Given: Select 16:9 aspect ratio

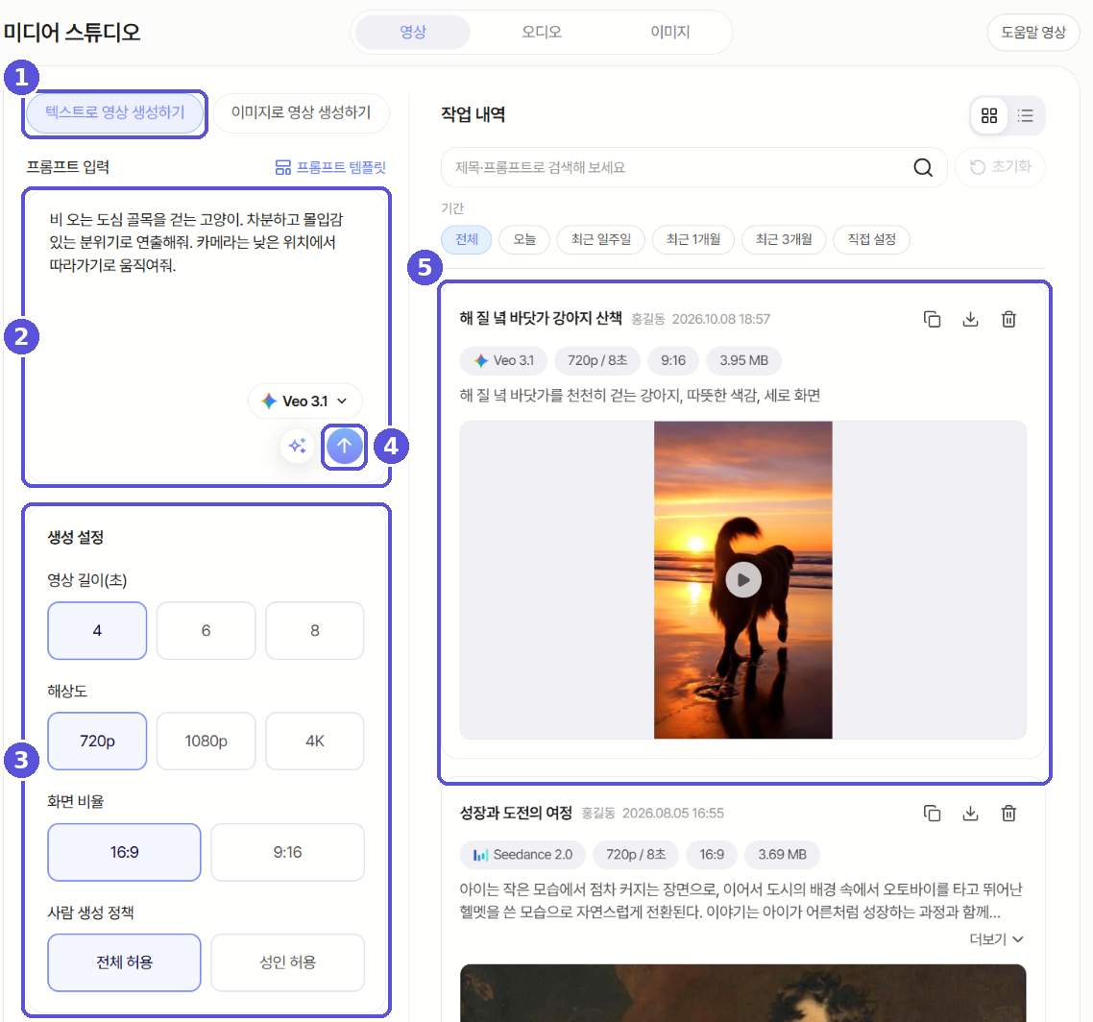Looking at the screenshot, I should (124, 852).
